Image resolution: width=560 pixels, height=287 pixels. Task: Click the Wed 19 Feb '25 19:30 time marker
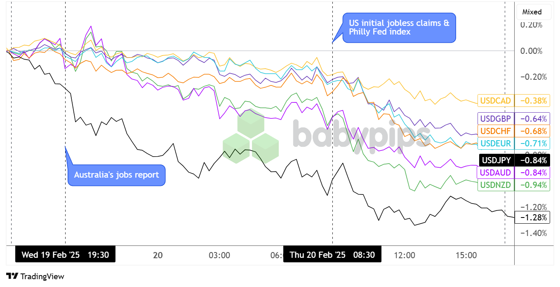(x=65, y=255)
